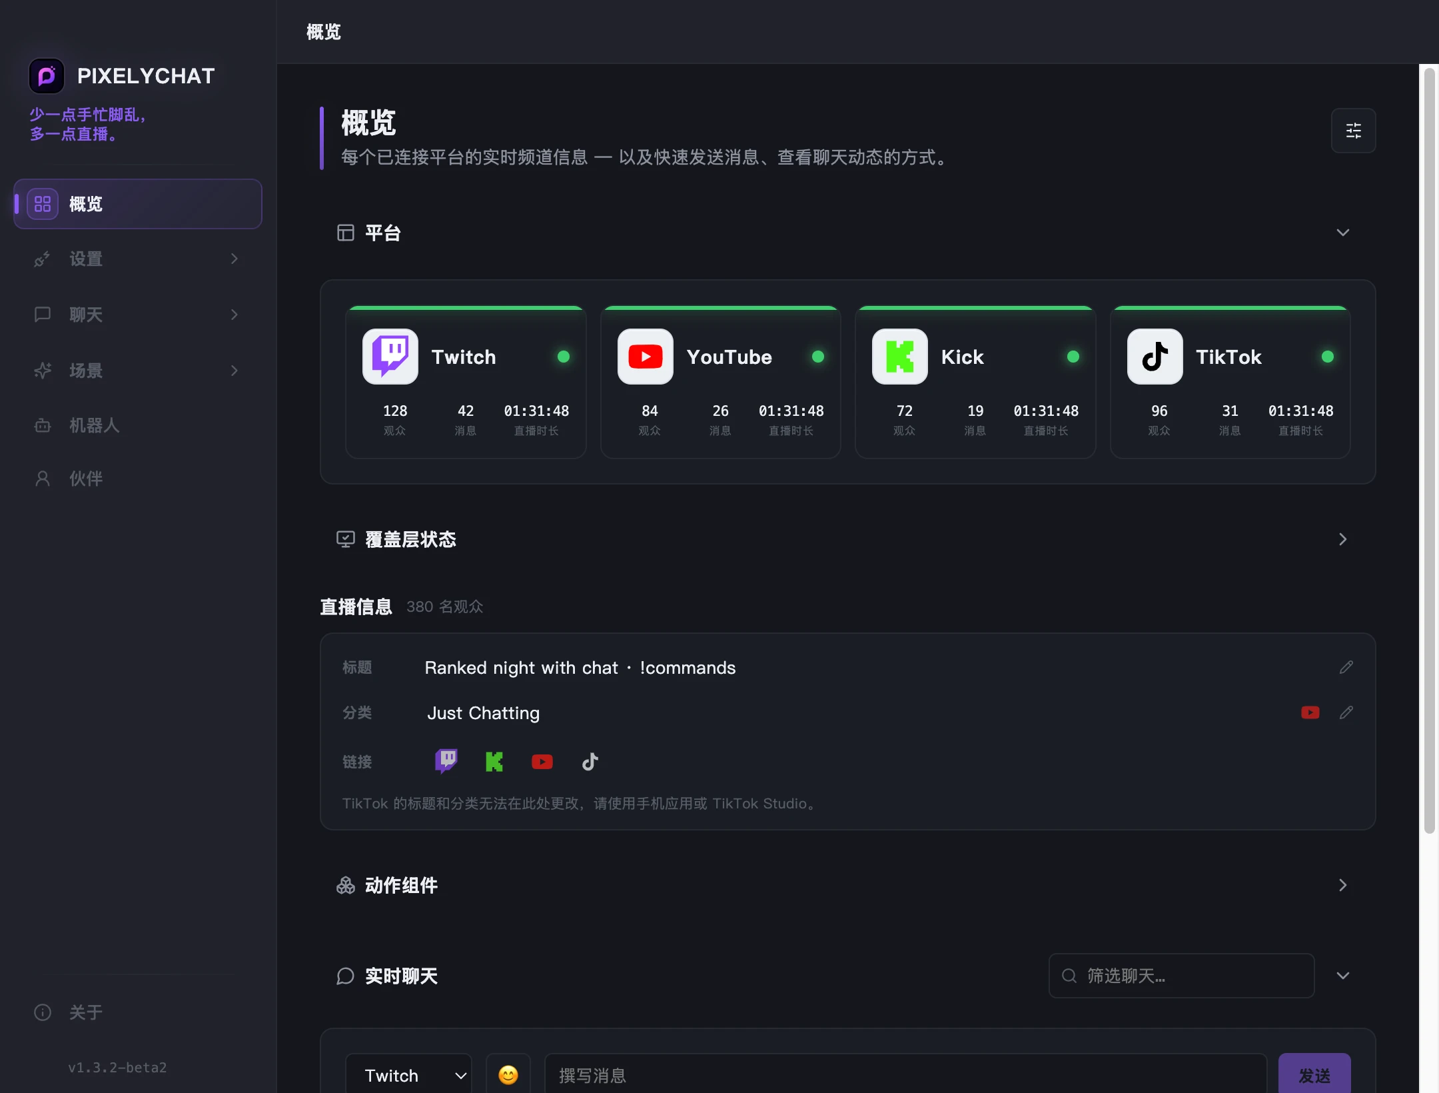
Task: Expand the 设置 sidebar submenu arrow
Action: click(x=235, y=259)
